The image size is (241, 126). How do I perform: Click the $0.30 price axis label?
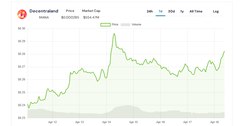pyautogui.click(x=21, y=29)
